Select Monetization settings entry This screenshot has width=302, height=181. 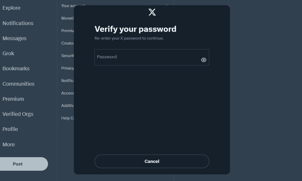68,18
